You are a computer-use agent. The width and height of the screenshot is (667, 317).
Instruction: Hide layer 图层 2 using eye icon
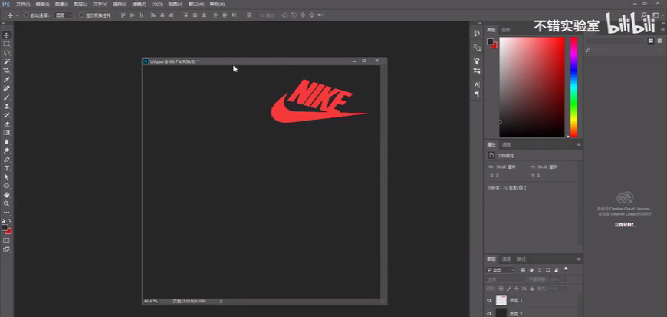point(489,314)
